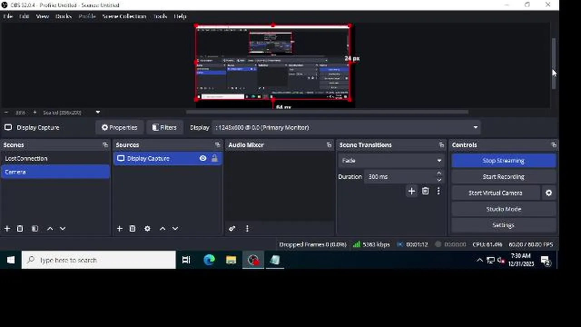
Task: Click OBS Studio taskbar icon
Action: 253,260
